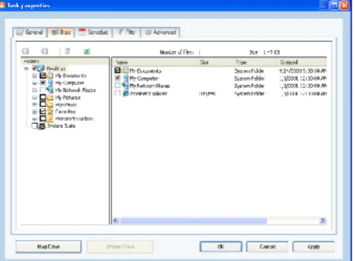This screenshot has width=355, height=261.
Task: Expand the Favorites tree node
Action: point(34,111)
